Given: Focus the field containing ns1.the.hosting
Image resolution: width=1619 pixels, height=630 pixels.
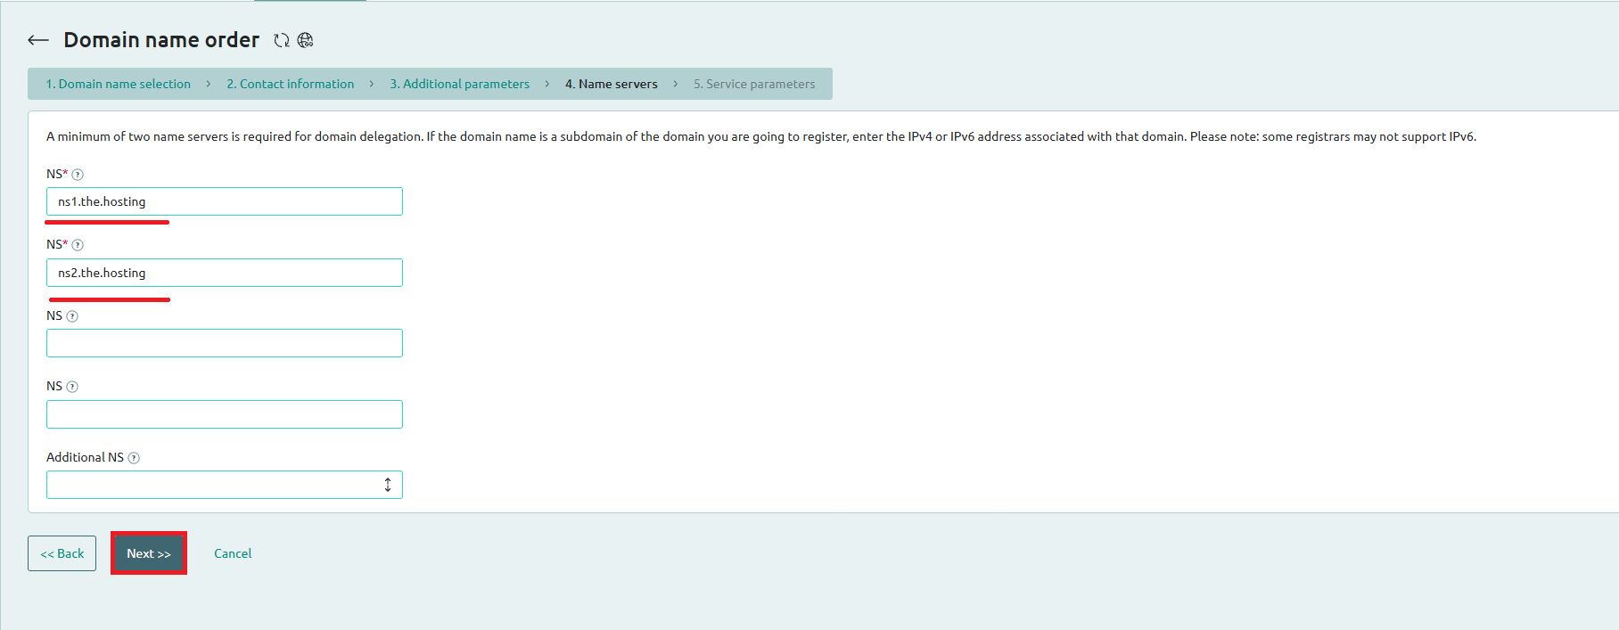Looking at the screenshot, I should point(224,201).
